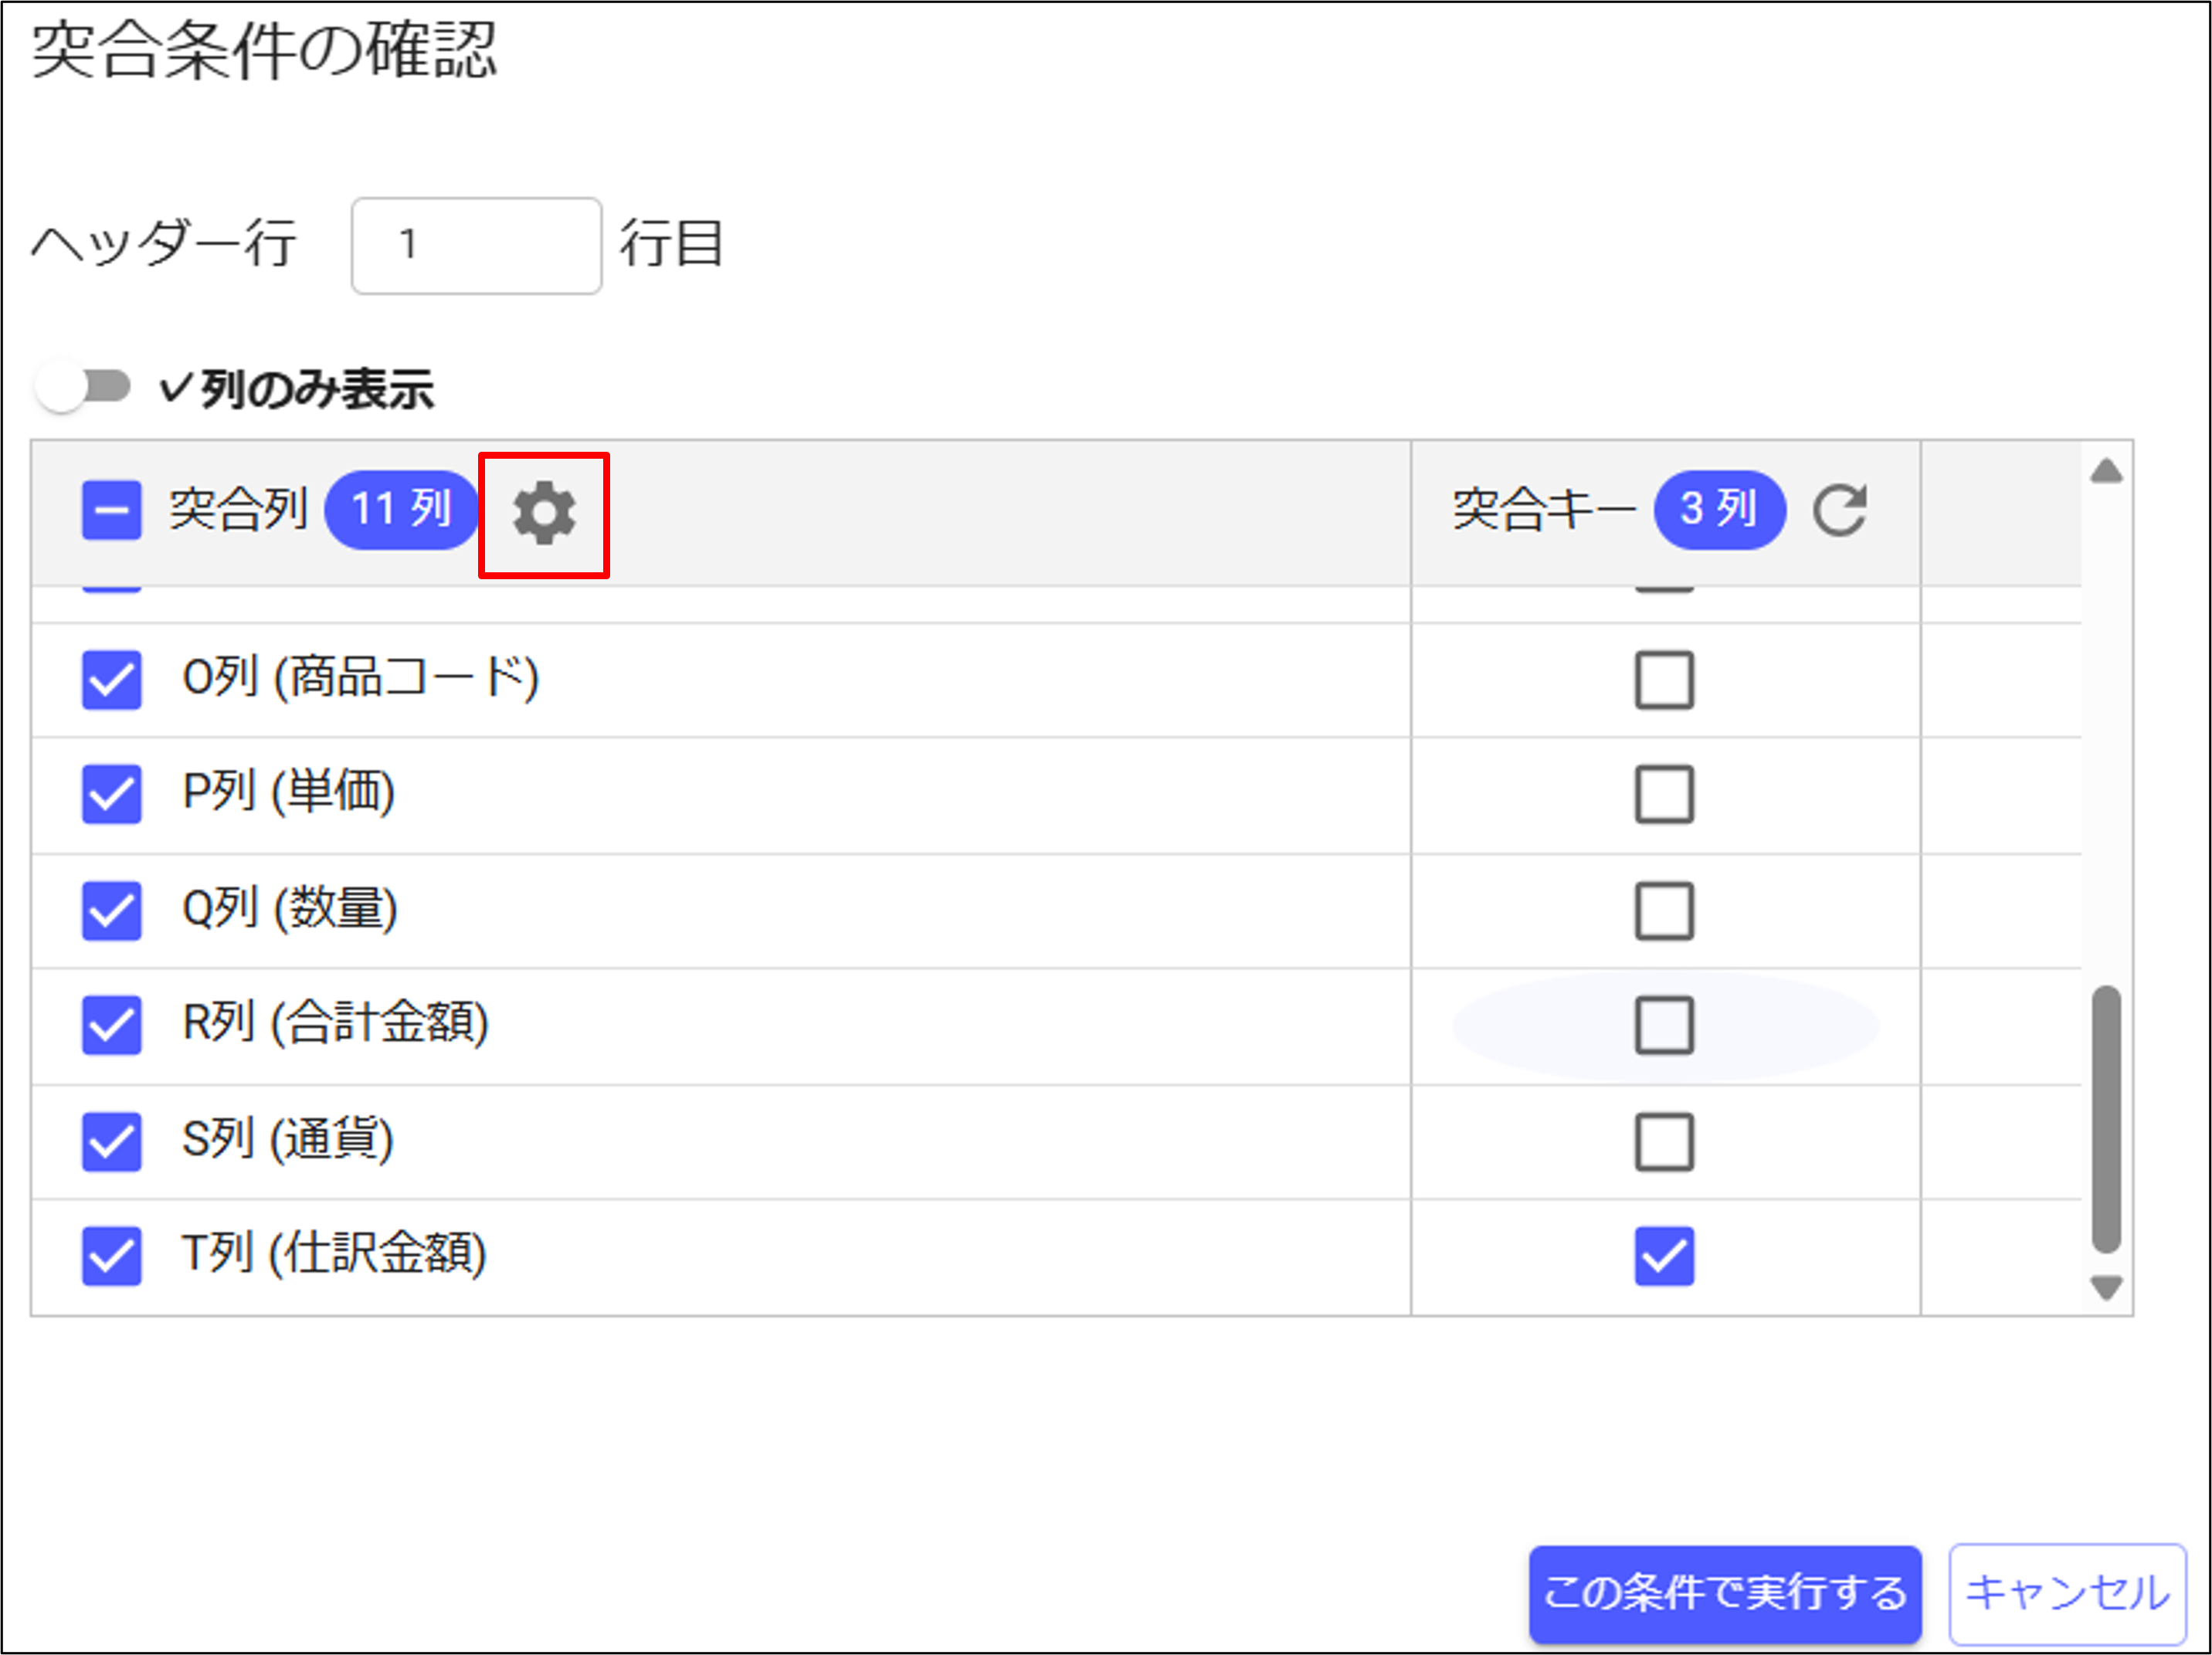Enable 突合キー for P列 (単価)
2212x1655 pixels.
pos(1664,795)
